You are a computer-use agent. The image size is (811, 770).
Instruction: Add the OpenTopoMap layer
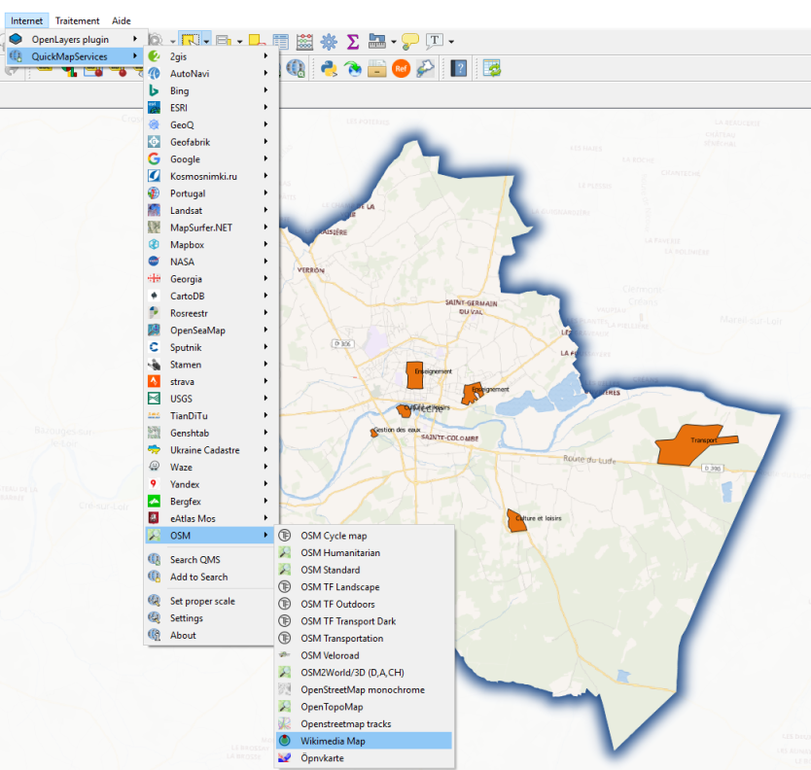(364, 707)
